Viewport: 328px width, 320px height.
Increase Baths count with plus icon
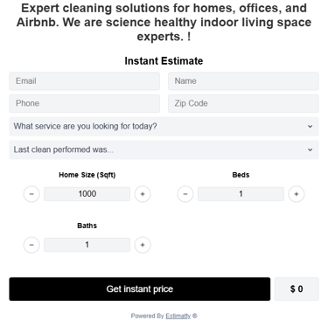point(143,245)
